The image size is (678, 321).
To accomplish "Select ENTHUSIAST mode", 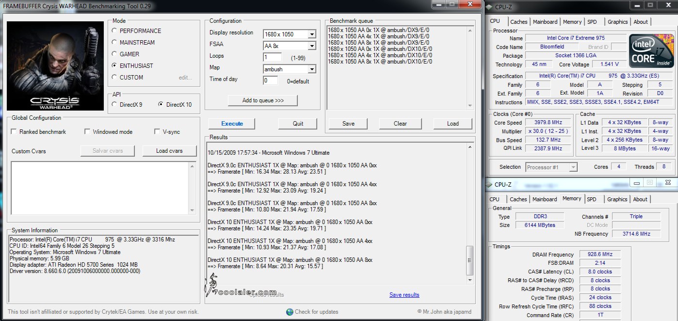I will 114,65.
